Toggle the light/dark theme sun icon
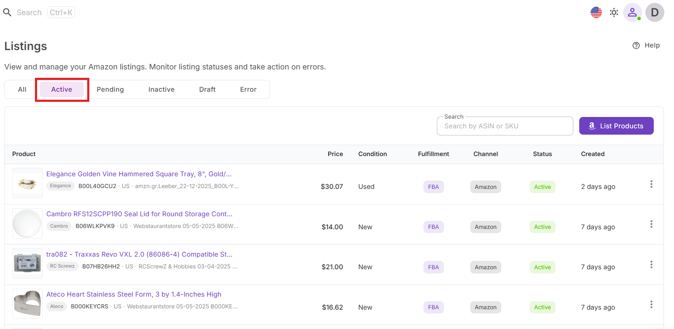 coord(614,13)
